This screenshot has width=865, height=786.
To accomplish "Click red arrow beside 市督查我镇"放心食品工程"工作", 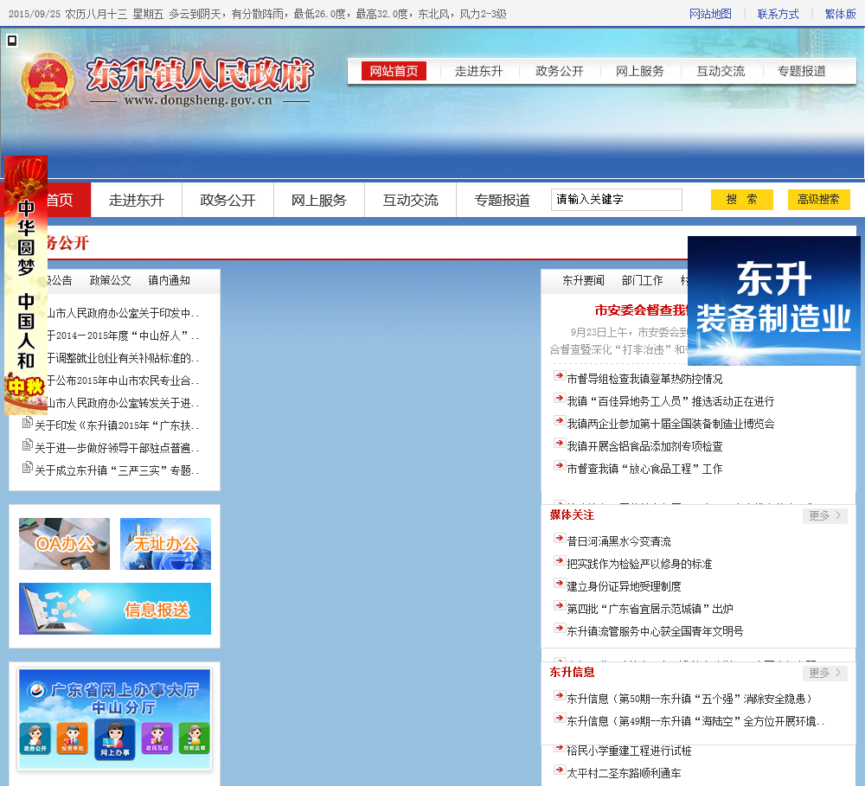I will 560,466.
